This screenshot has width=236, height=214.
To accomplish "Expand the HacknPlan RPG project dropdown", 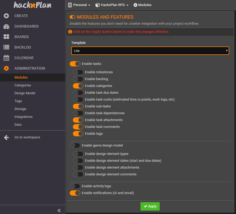I will [112, 5].
